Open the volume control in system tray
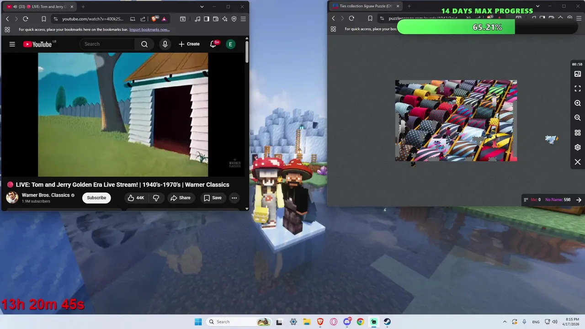This screenshot has height=329, width=585. tap(554, 322)
